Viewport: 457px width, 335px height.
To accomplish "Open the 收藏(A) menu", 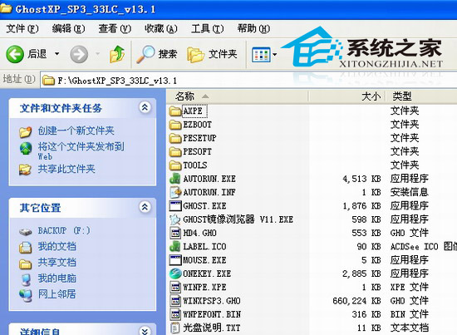I will [161, 29].
